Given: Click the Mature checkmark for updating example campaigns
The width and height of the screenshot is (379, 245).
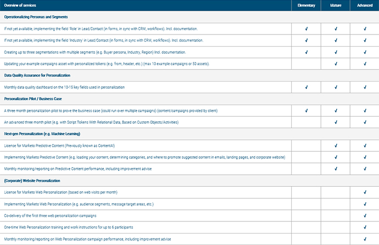Looking at the screenshot, I should click(336, 64).
